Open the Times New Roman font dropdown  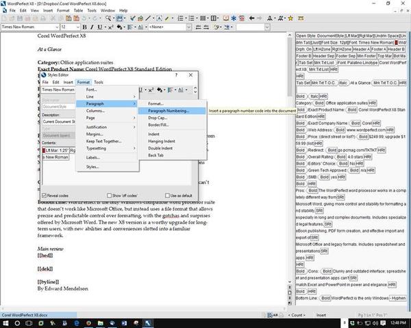(x=57, y=27)
